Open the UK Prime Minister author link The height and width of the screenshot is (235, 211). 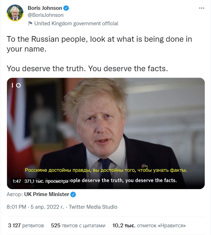47,194
